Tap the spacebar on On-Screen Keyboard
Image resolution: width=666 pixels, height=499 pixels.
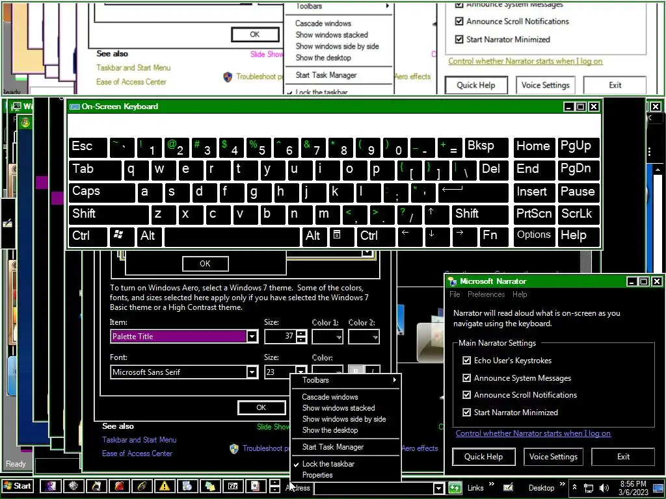232,237
